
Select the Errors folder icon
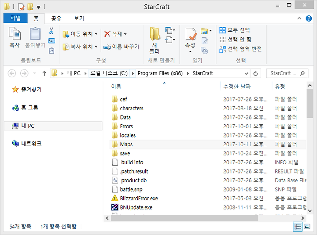pos(114,126)
